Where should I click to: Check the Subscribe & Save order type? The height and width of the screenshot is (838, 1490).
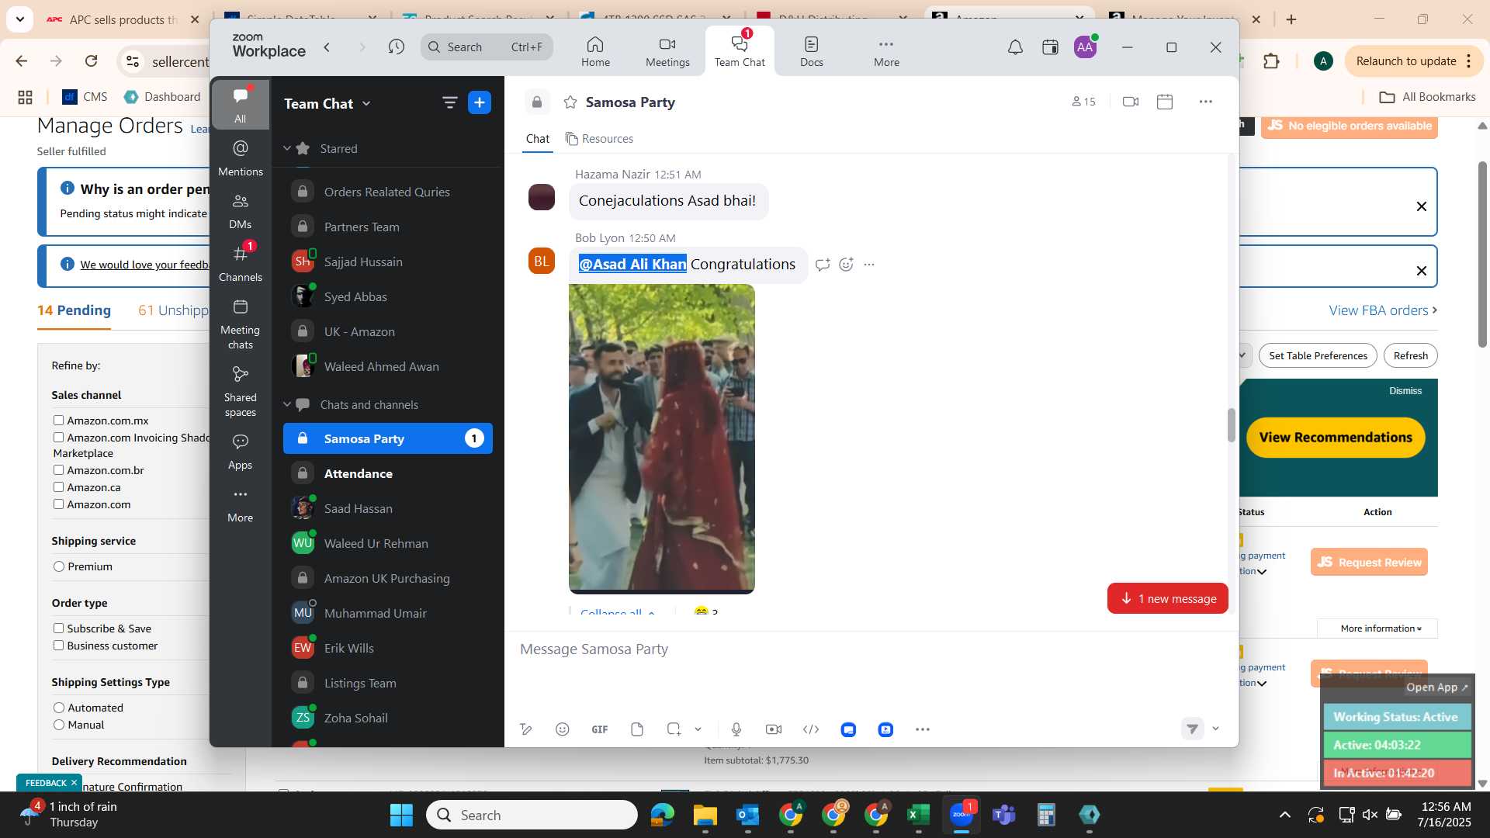(x=58, y=628)
